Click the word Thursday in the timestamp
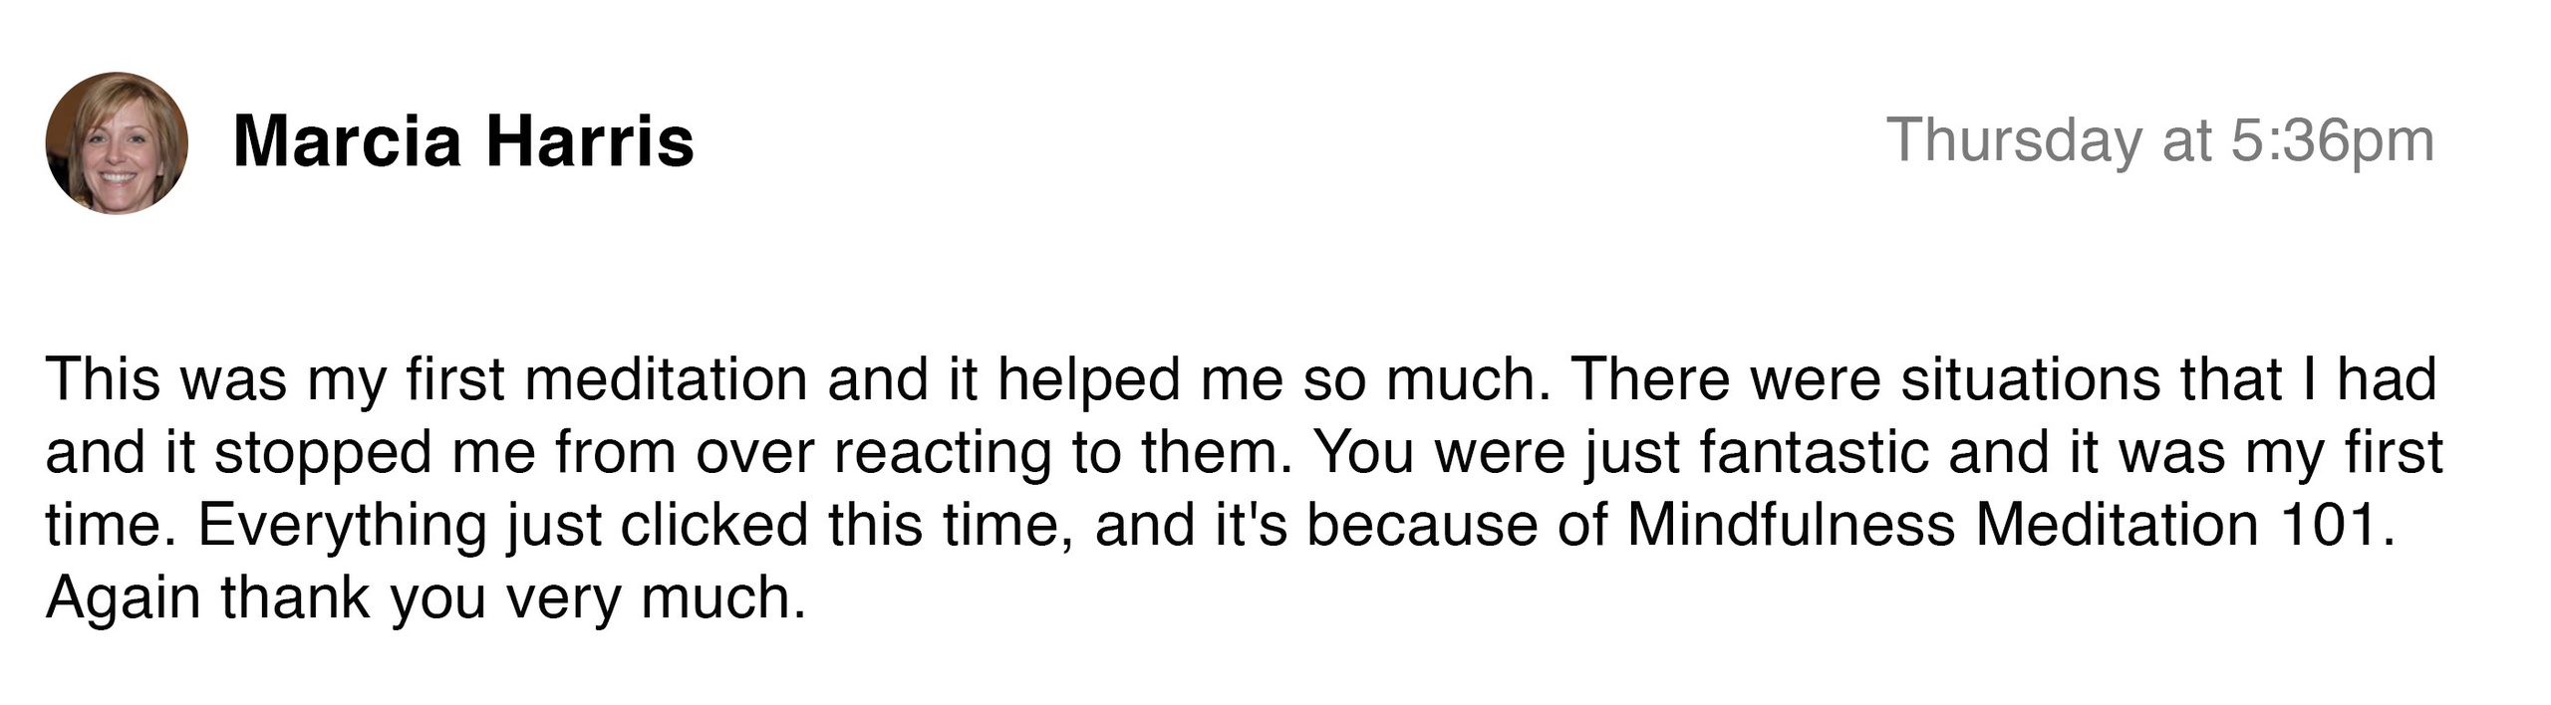Viewport: 2551px width, 705px height. click(2014, 141)
